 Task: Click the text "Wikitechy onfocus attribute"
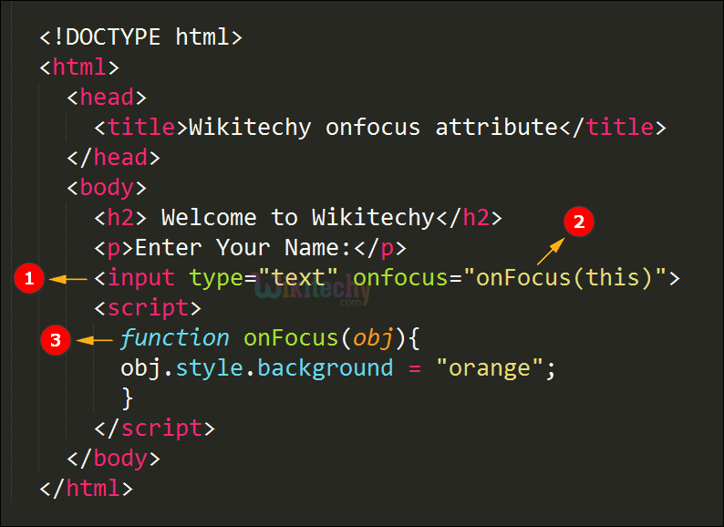pos(373,128)
